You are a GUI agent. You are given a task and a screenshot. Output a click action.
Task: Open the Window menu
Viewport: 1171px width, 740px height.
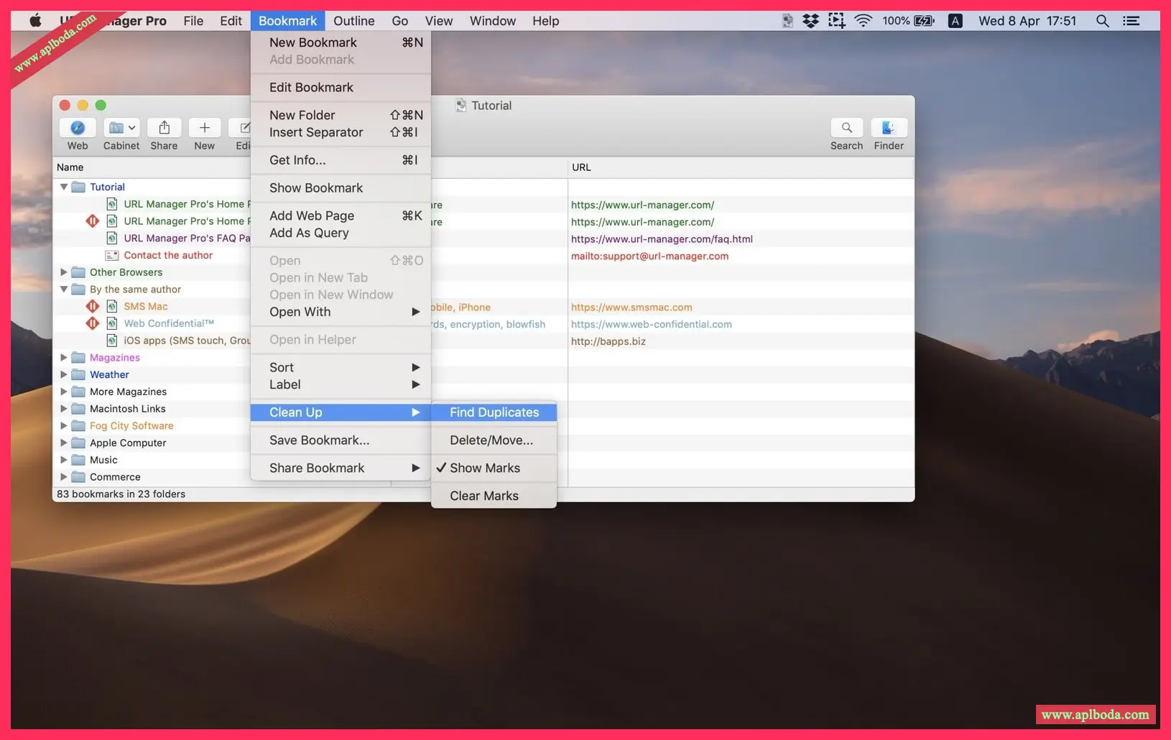(492, 21)
